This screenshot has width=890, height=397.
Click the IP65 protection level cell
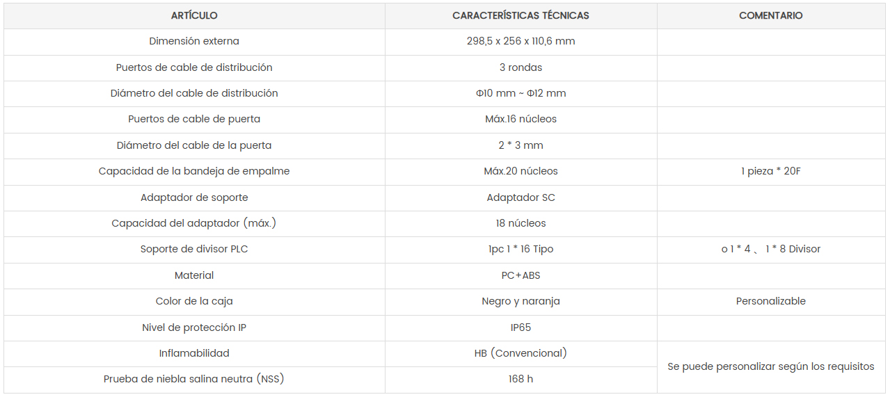coord(521,327)
